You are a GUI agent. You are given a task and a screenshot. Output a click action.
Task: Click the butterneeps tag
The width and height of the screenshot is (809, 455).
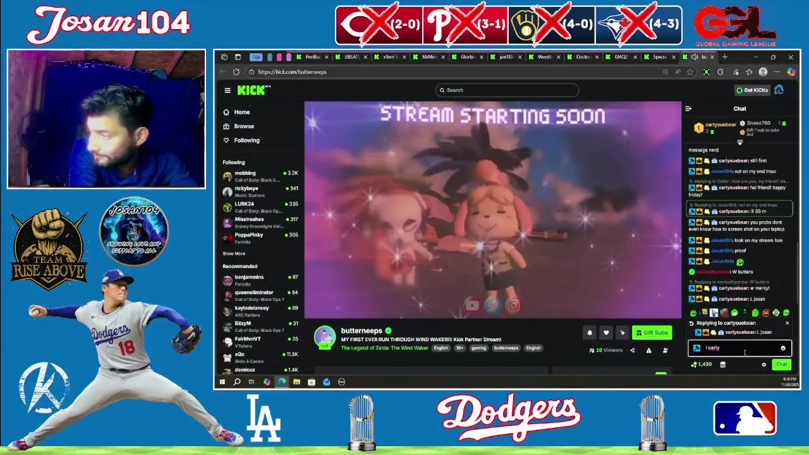point(506,348)
